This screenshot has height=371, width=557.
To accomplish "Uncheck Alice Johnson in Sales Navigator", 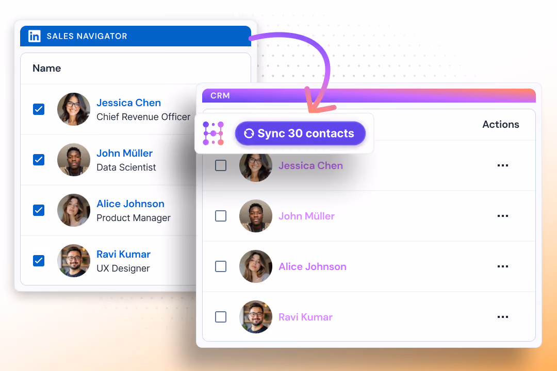I will tap(39, 210).
